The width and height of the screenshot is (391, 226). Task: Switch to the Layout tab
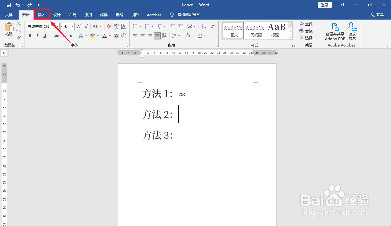point(73,15)
